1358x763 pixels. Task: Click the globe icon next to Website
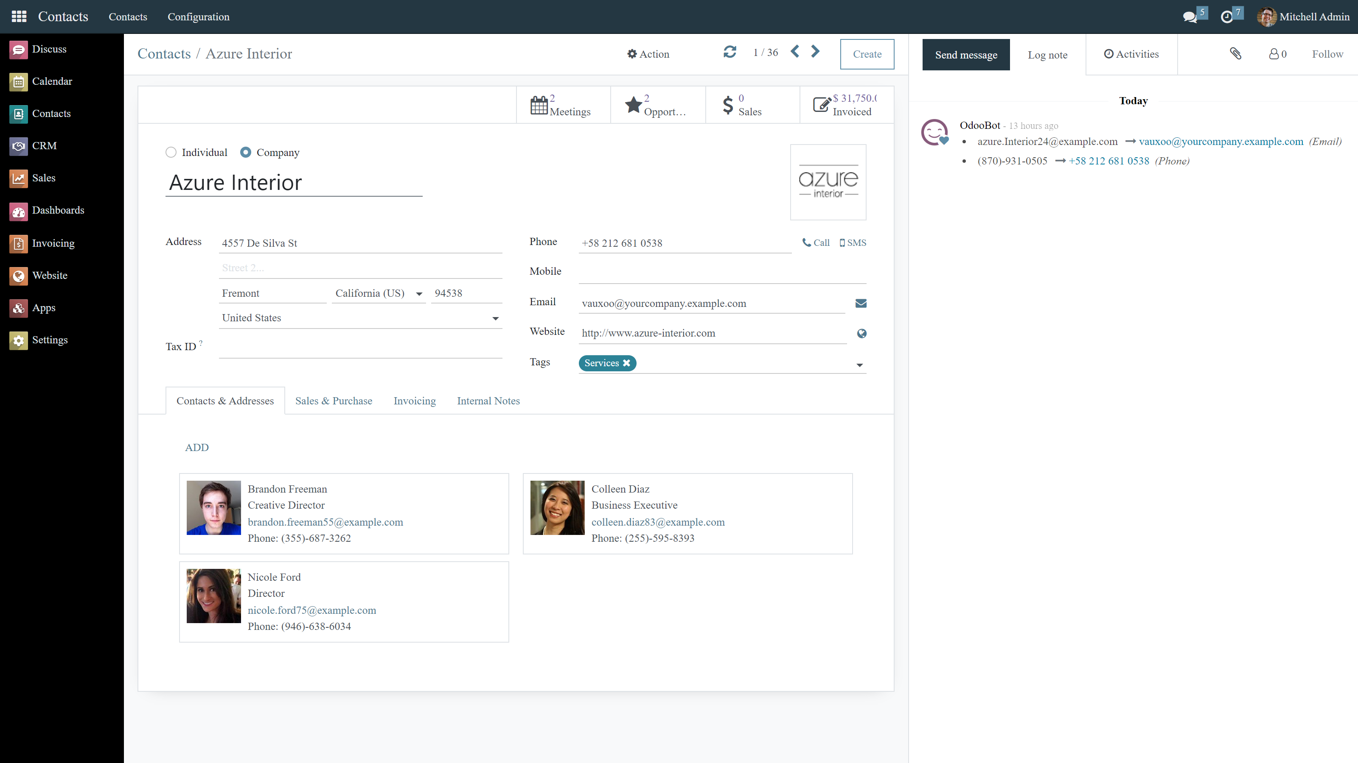861,333
